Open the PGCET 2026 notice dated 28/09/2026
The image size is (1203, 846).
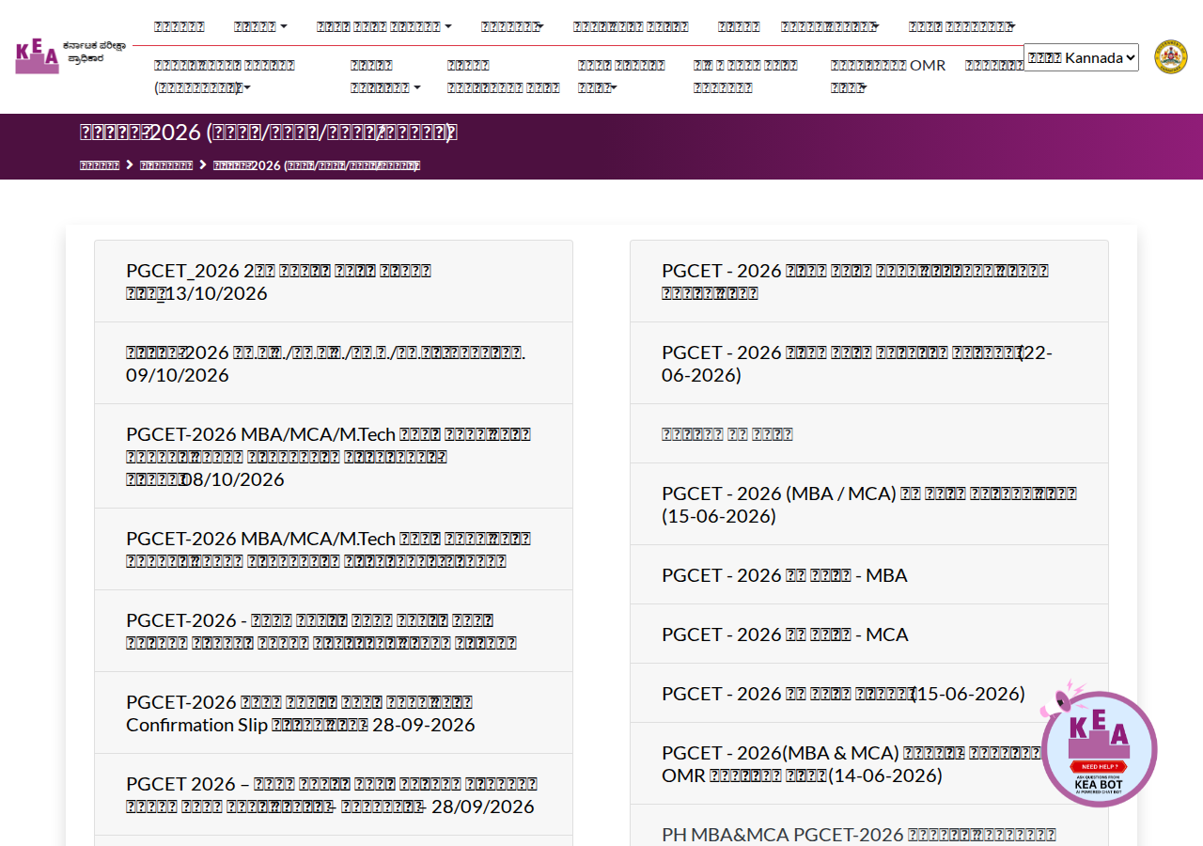point(334,795)
